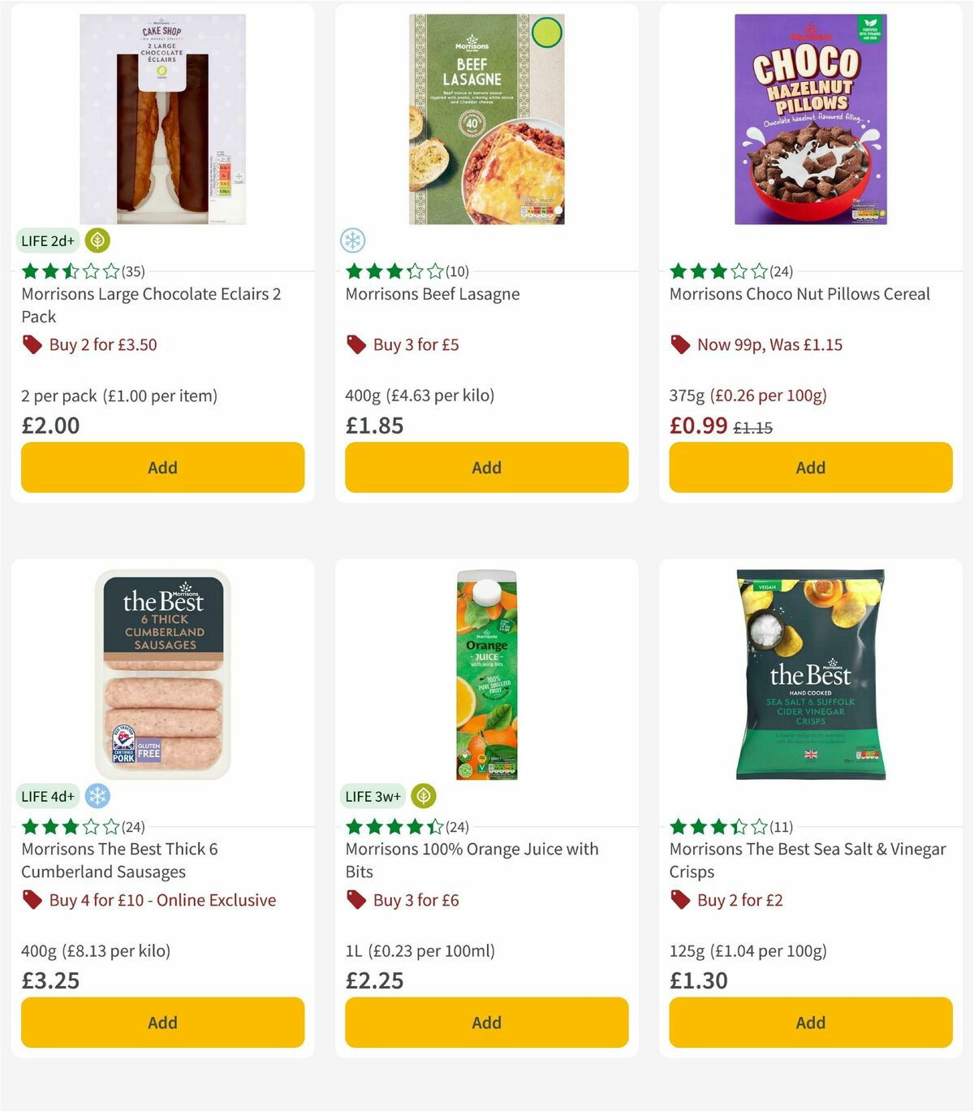Screen dimensions: 974x1112
Task: Add Orange Juice with Bits to basket
Action: tap(485, 1023)
